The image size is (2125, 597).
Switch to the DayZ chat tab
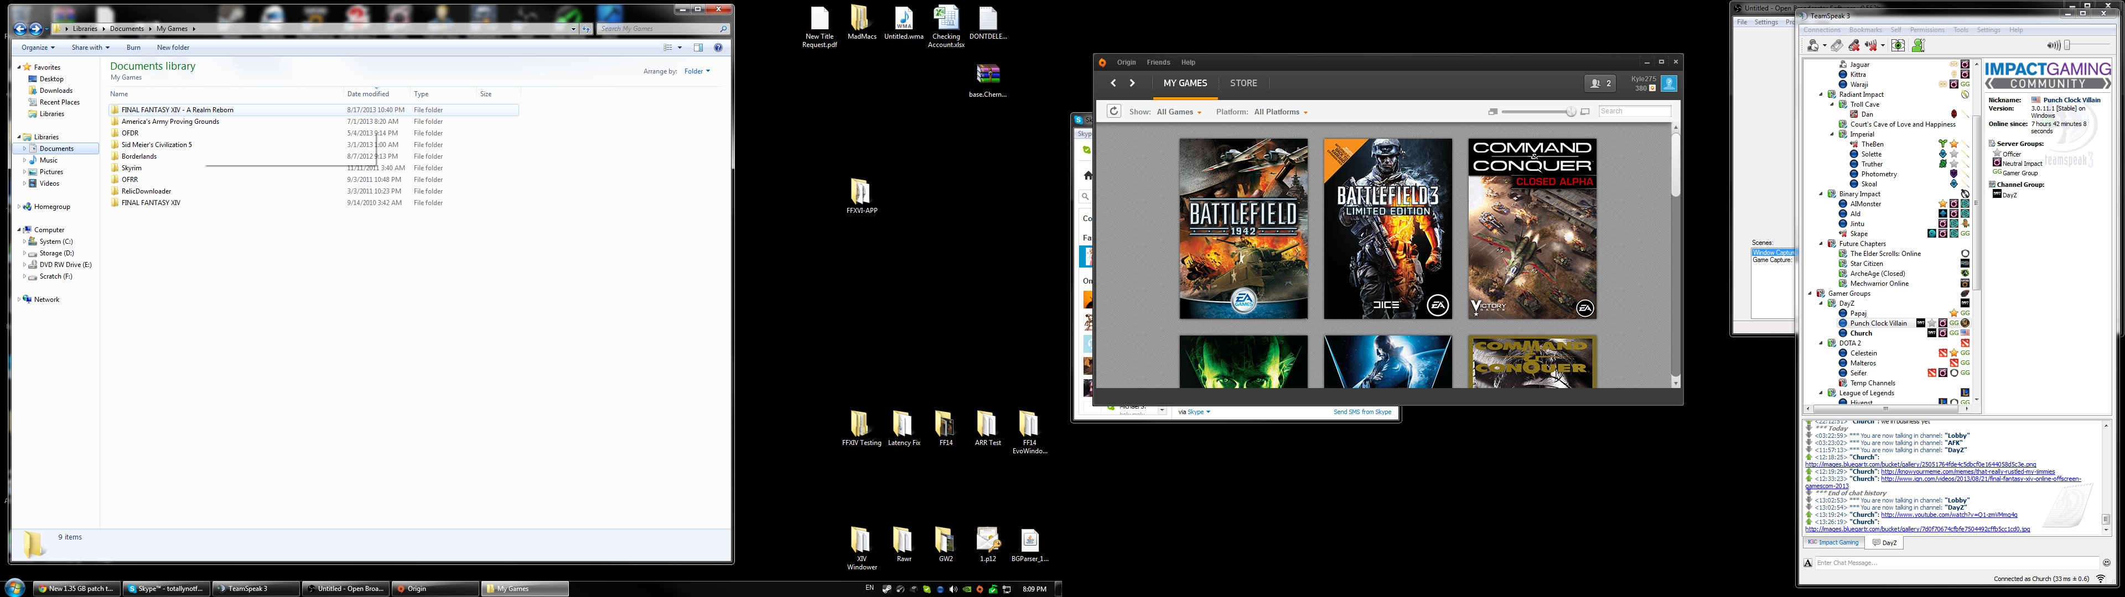pos(1885,543)
